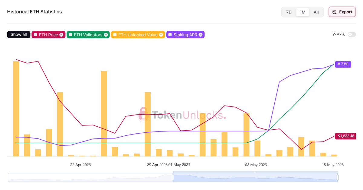The width and height of the screenshot is (363, 190).
Task: Click the top handle of range window
Action: point(255,172)
